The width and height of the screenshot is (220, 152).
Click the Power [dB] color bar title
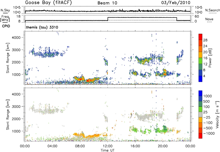[x=210, y=58]
